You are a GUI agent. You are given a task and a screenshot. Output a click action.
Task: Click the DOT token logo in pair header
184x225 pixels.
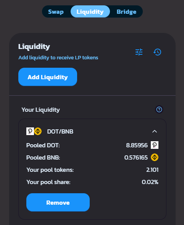[x=30, y=131]
